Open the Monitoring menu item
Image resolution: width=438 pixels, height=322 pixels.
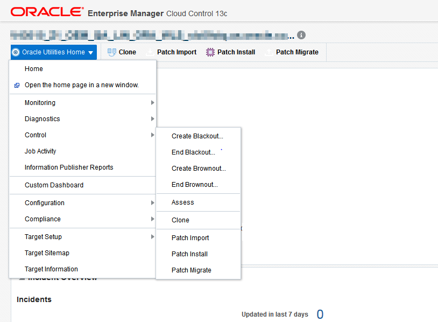tap(82, 103)
